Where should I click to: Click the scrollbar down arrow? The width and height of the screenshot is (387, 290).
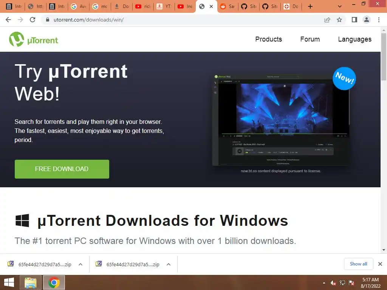pyautogui.click(x=384, y=250)
